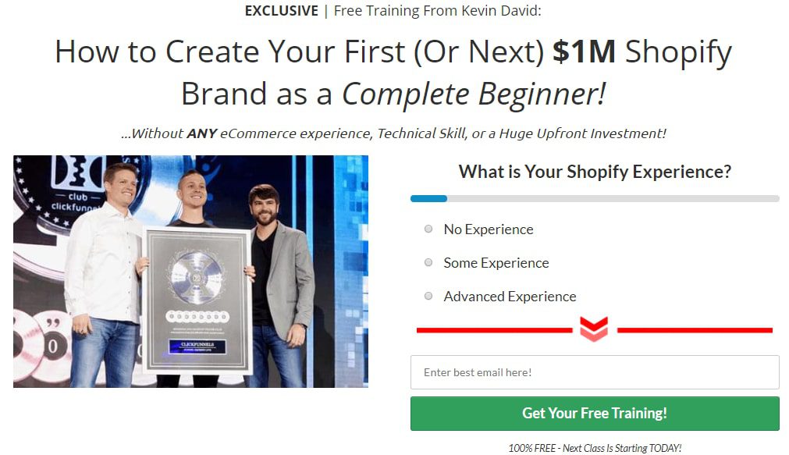789x455 pixels.
Task: Click the EXCLUSIVE Free Training text
Action: [393, 11]
